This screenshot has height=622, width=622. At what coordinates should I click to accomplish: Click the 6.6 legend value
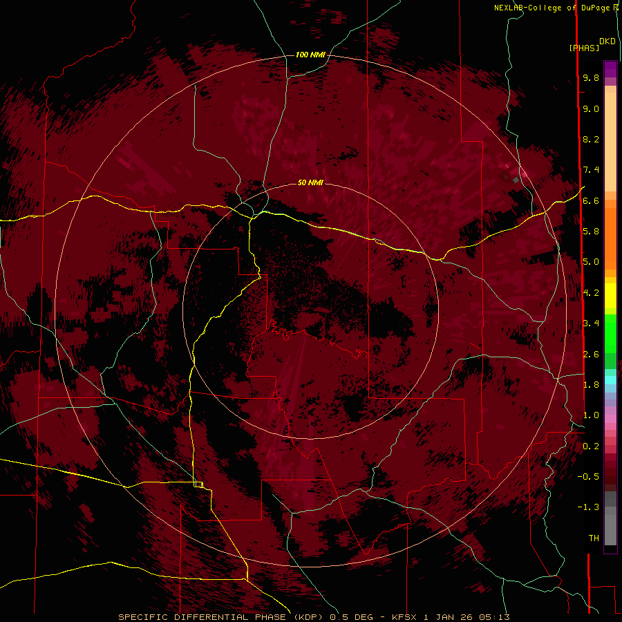click(x=591, y=201)
